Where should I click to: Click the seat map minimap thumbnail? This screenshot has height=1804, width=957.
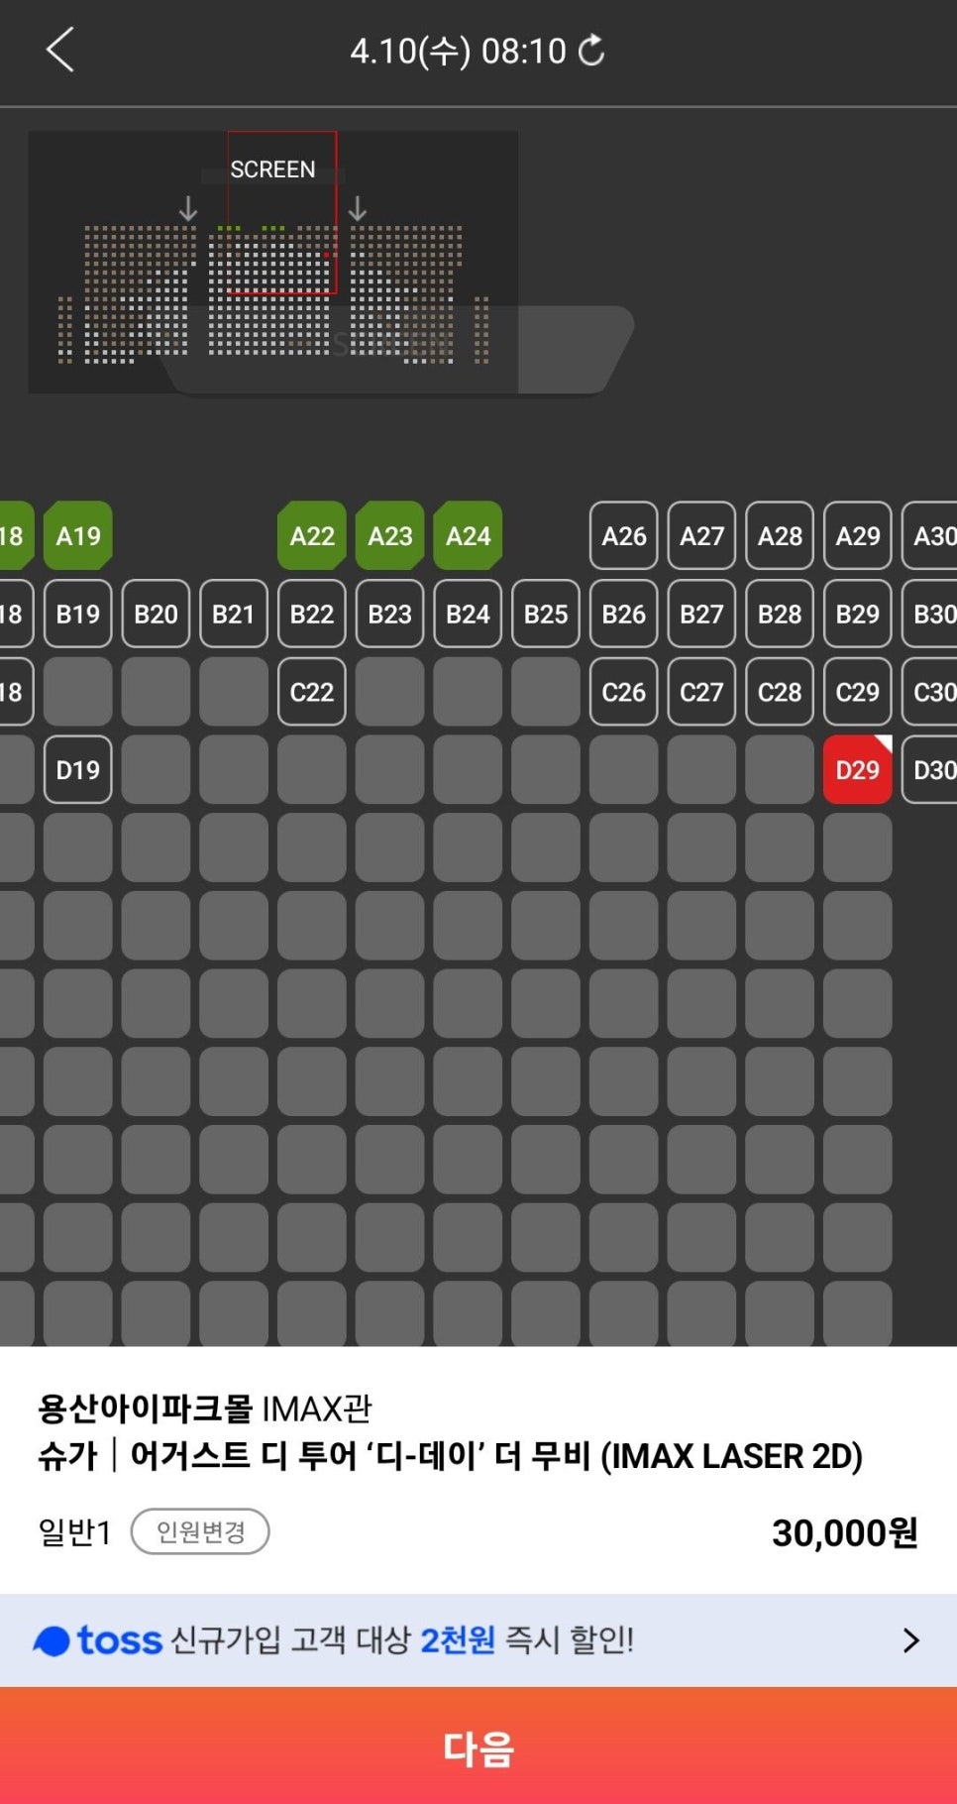pyautogui.click(x=272, y=263)
